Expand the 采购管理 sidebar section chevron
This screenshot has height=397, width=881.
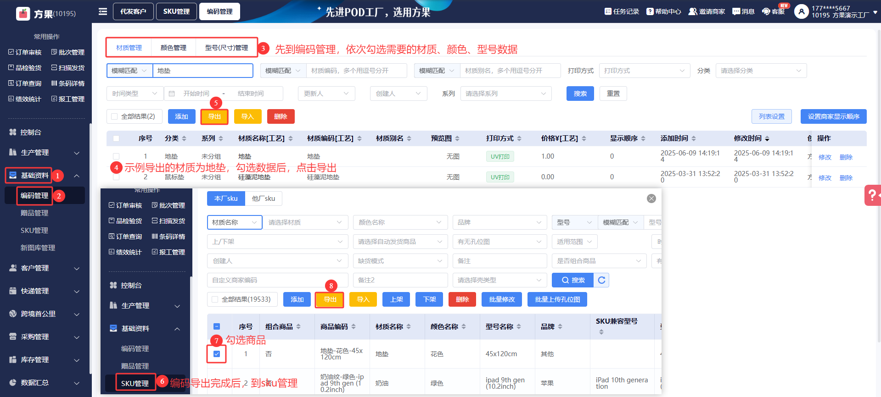(x=77, y=337)
